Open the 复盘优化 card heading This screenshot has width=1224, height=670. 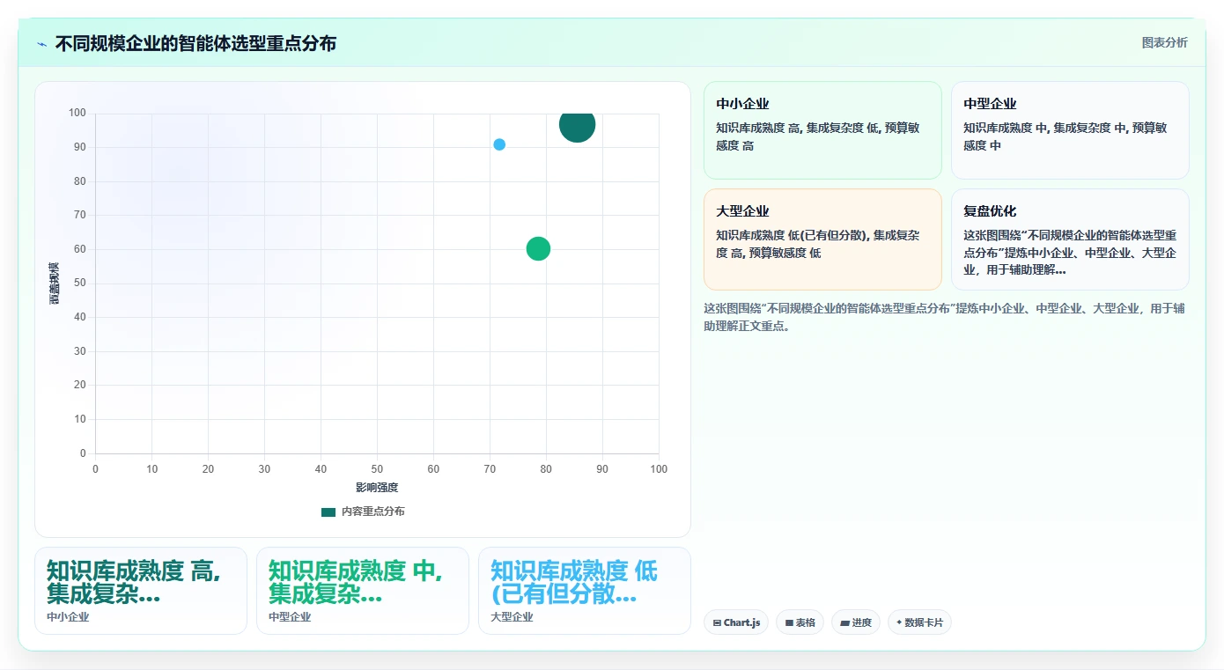pyautogui.click(x=990, y=211)
